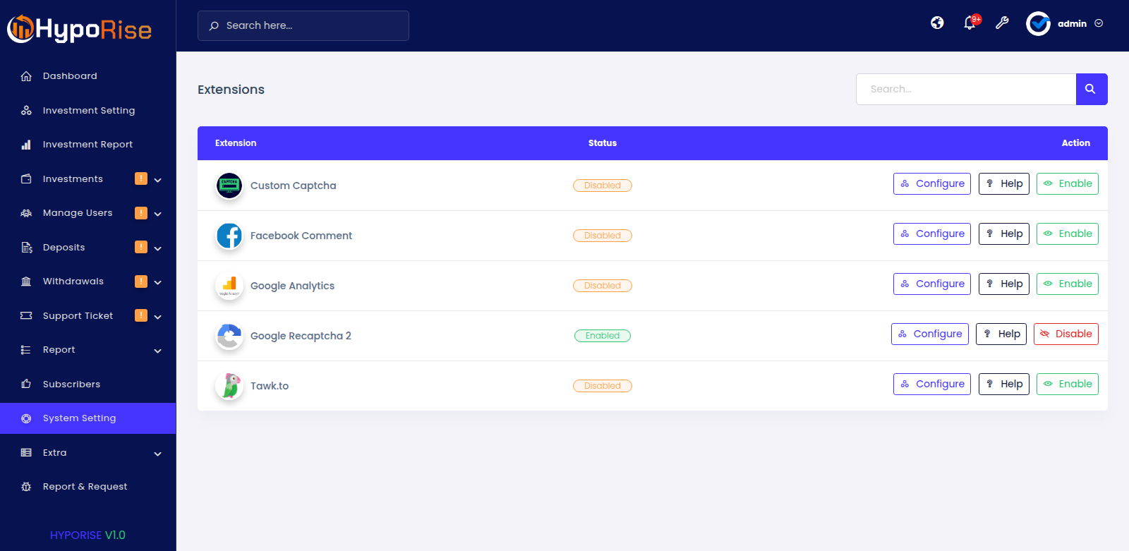
Task: Select the System Setting menu item
Action: coord(87,418)
